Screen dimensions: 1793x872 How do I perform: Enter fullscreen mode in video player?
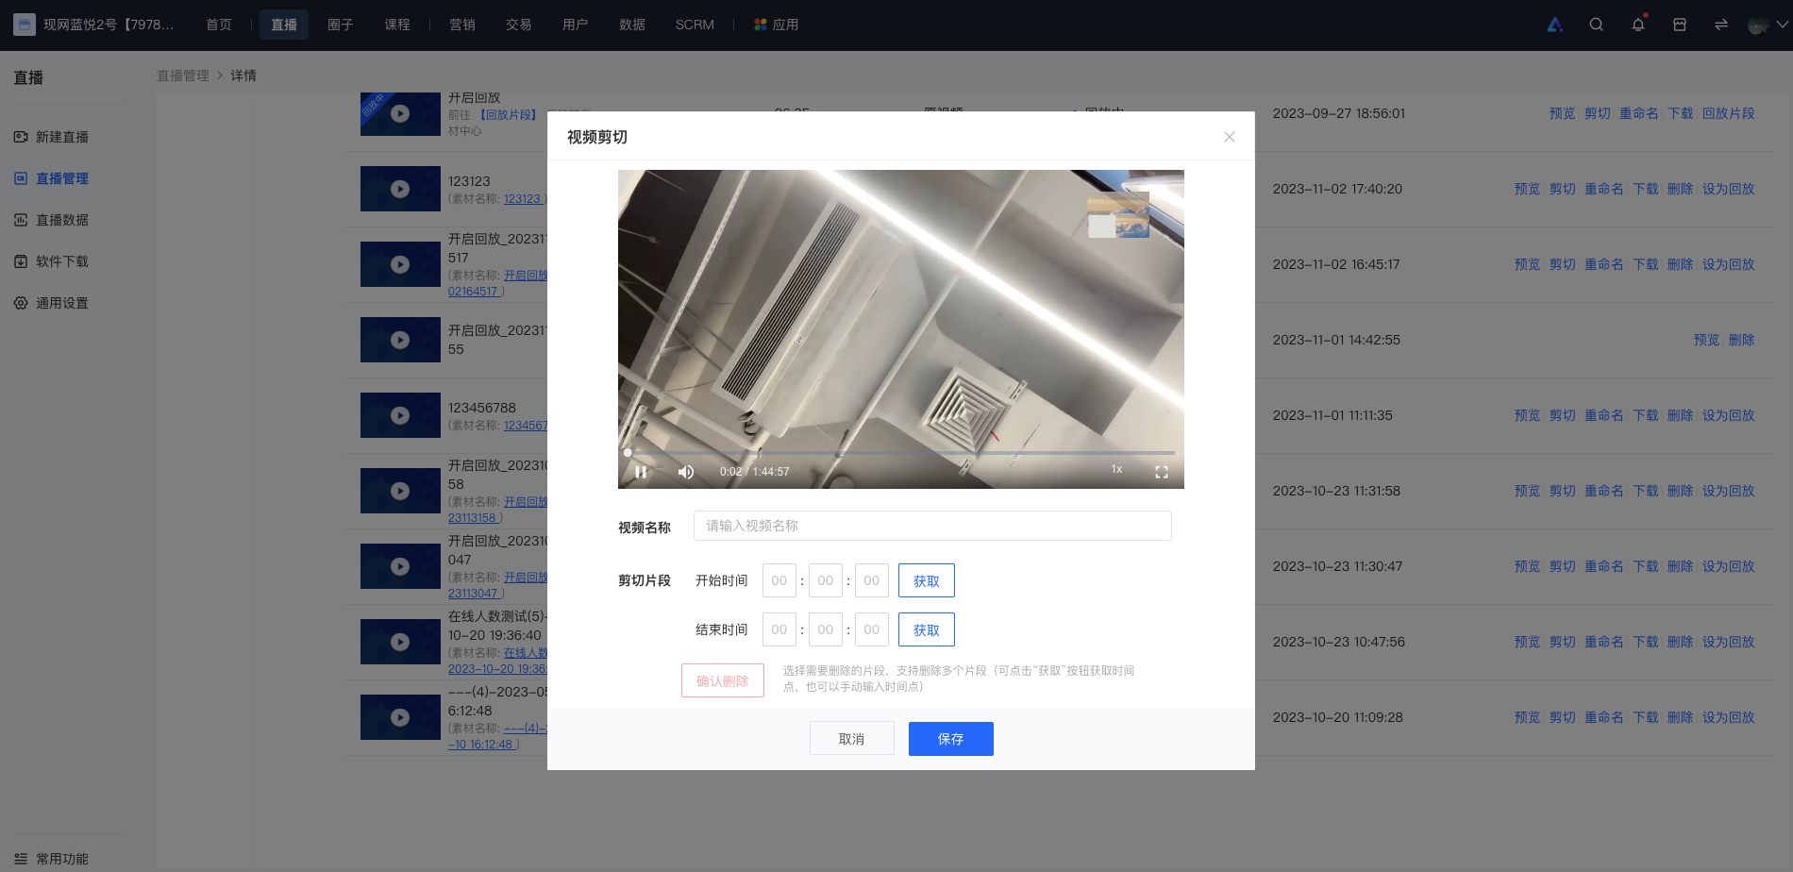(1162, 472)
